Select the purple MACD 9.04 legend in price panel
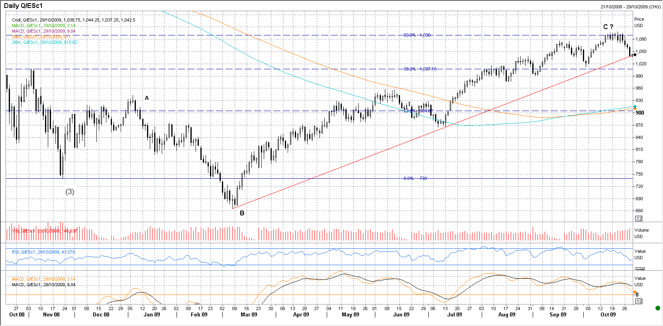This screenshot has width=663, height=326. pos(43,31)
